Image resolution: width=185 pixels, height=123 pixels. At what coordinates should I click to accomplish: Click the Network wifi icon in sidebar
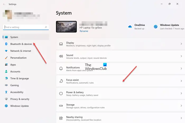pyautogui.click(x=6, y=51)
